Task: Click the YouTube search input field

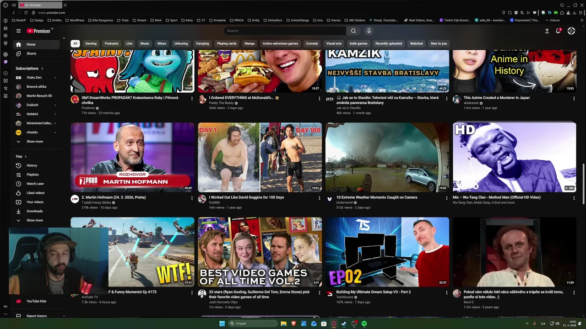Action: (285, 31)
